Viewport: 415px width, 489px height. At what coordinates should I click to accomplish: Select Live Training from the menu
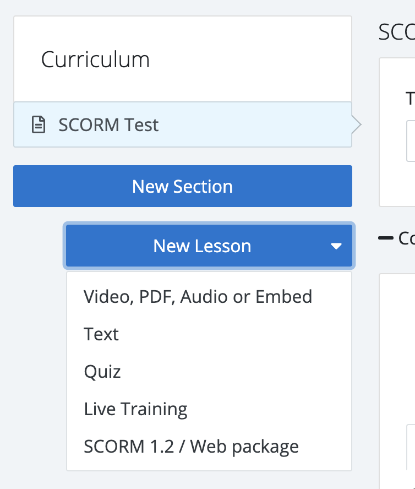point(135,409)
